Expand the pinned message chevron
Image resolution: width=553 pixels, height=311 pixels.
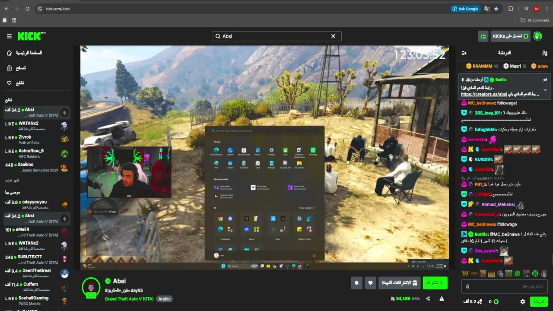coord(545,90)
